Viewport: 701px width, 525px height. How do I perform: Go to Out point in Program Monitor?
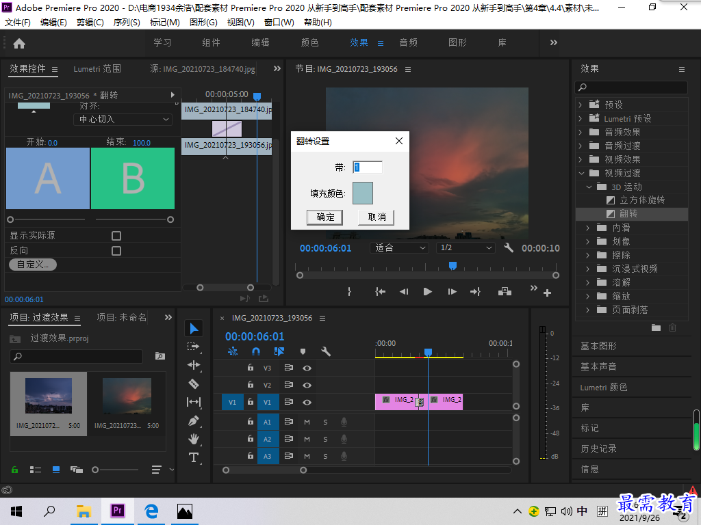475,291
